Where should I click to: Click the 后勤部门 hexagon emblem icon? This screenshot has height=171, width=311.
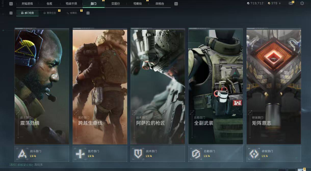(x=196, y=154)
